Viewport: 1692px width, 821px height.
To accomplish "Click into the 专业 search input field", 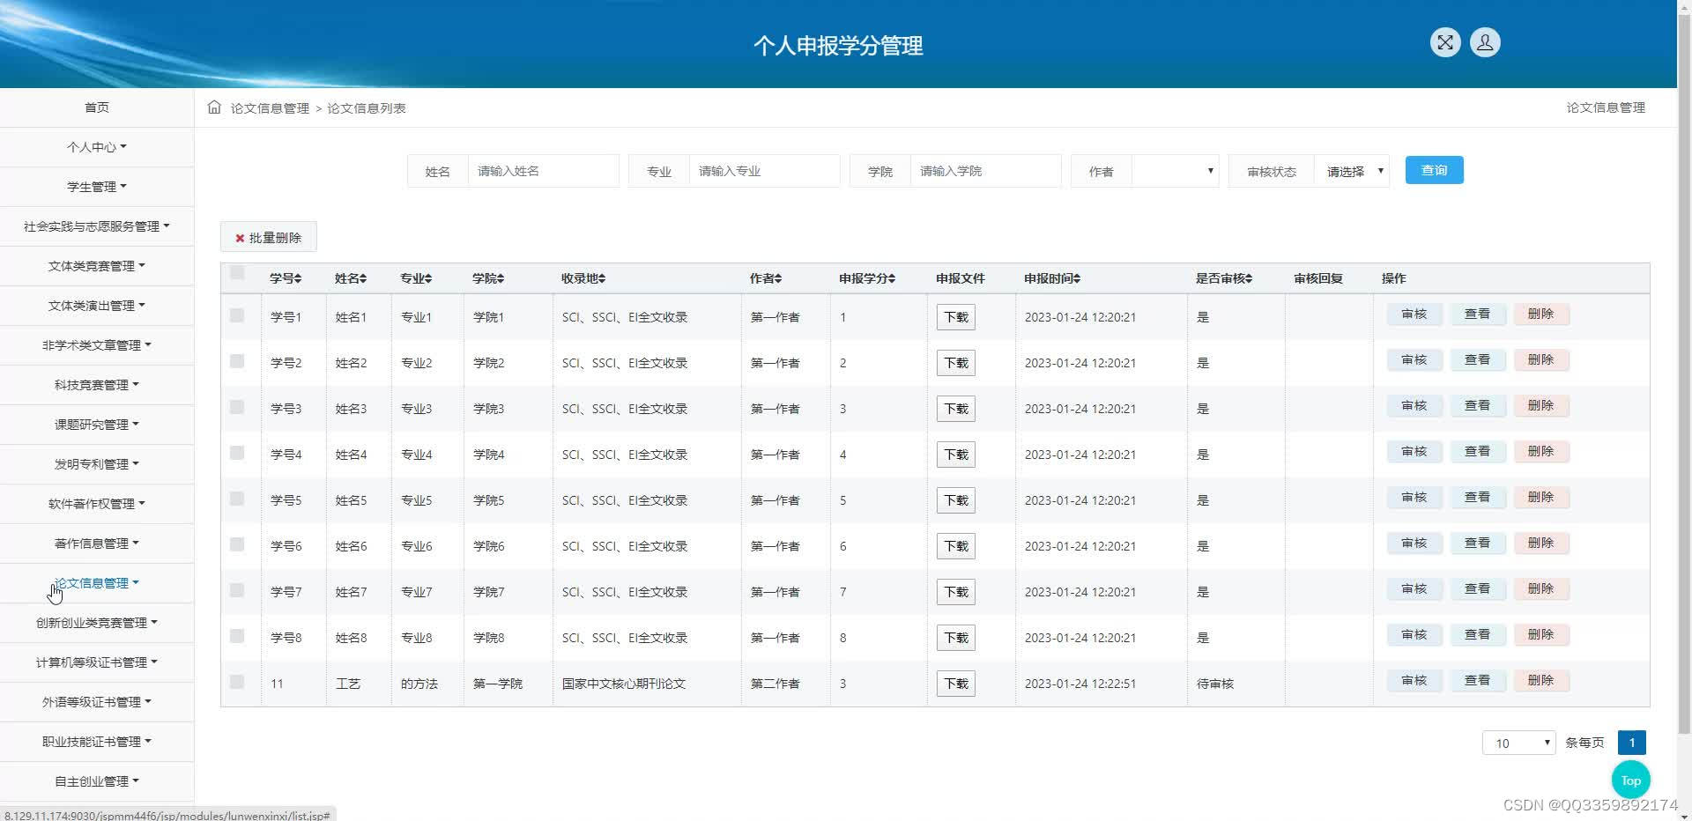I will click(764, 171).
